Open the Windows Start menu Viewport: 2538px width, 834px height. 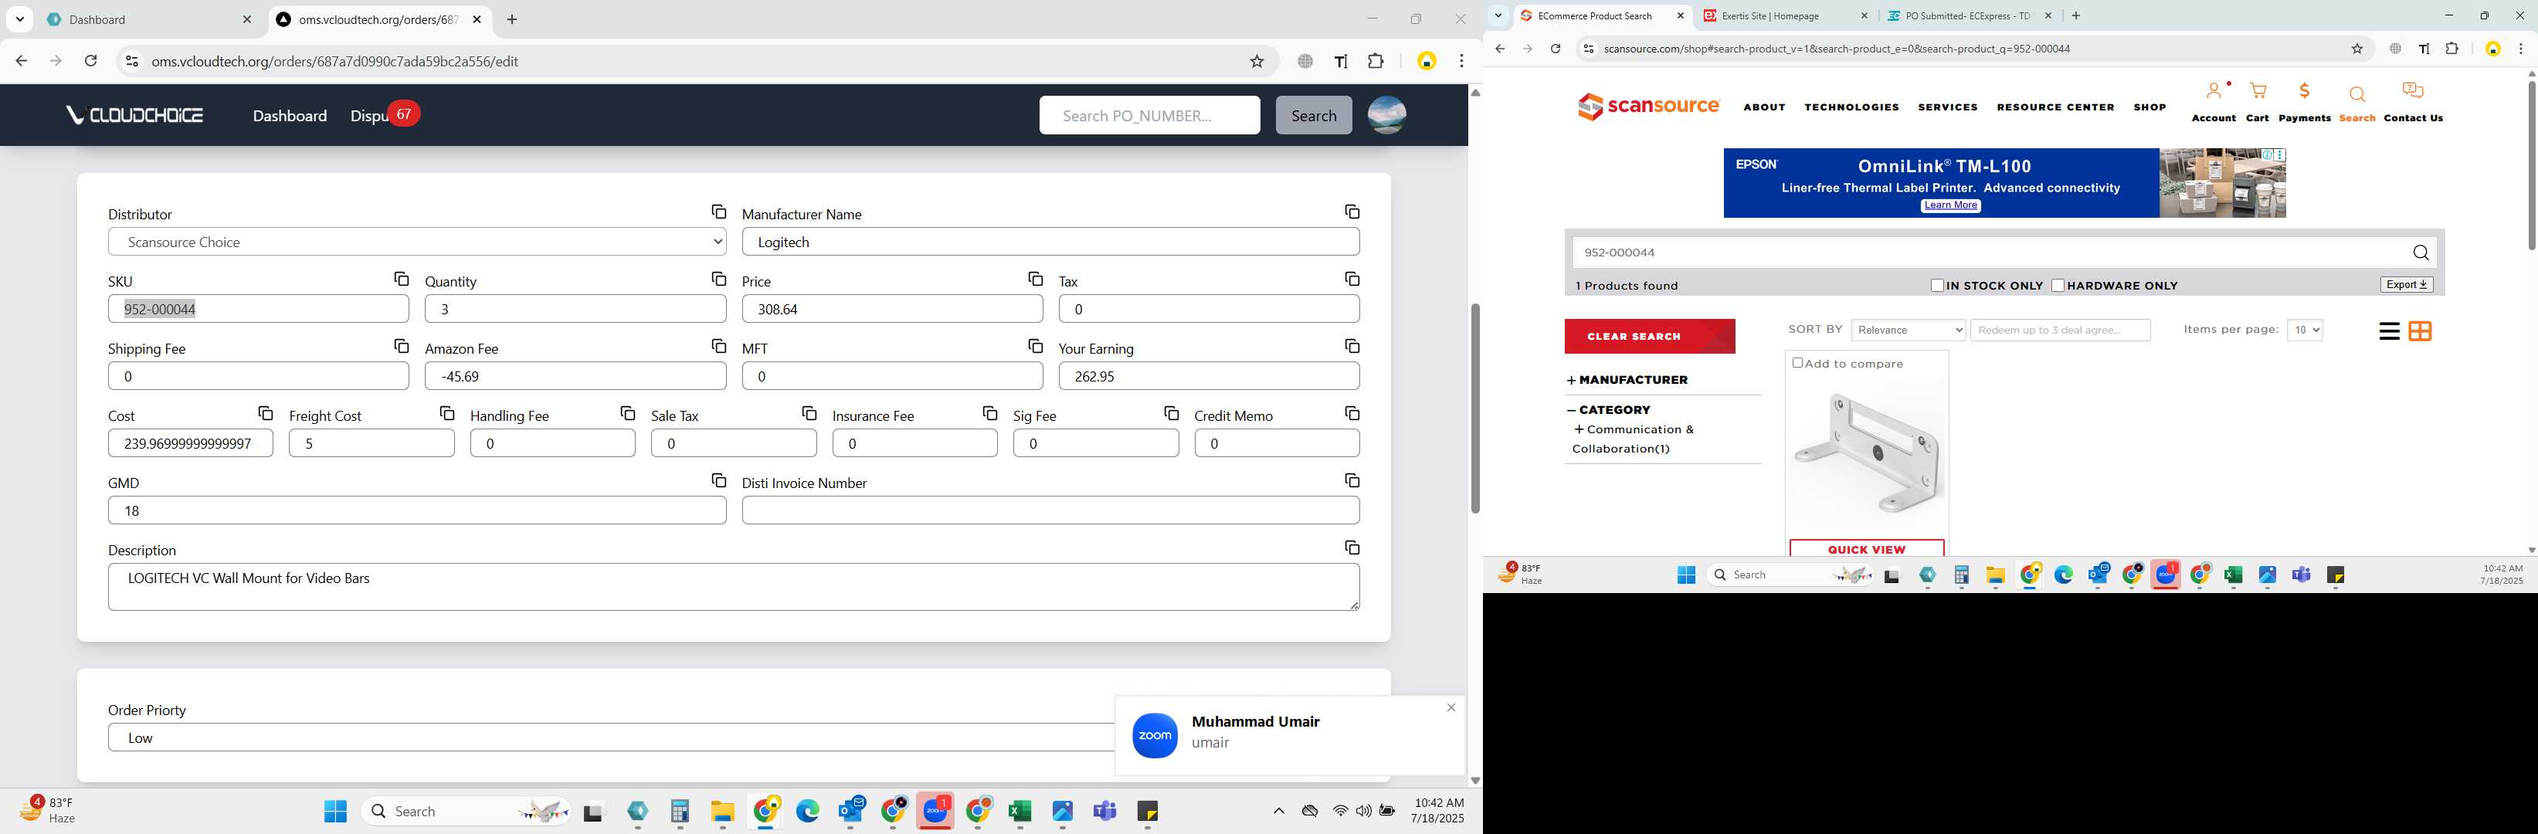(335, 810)
